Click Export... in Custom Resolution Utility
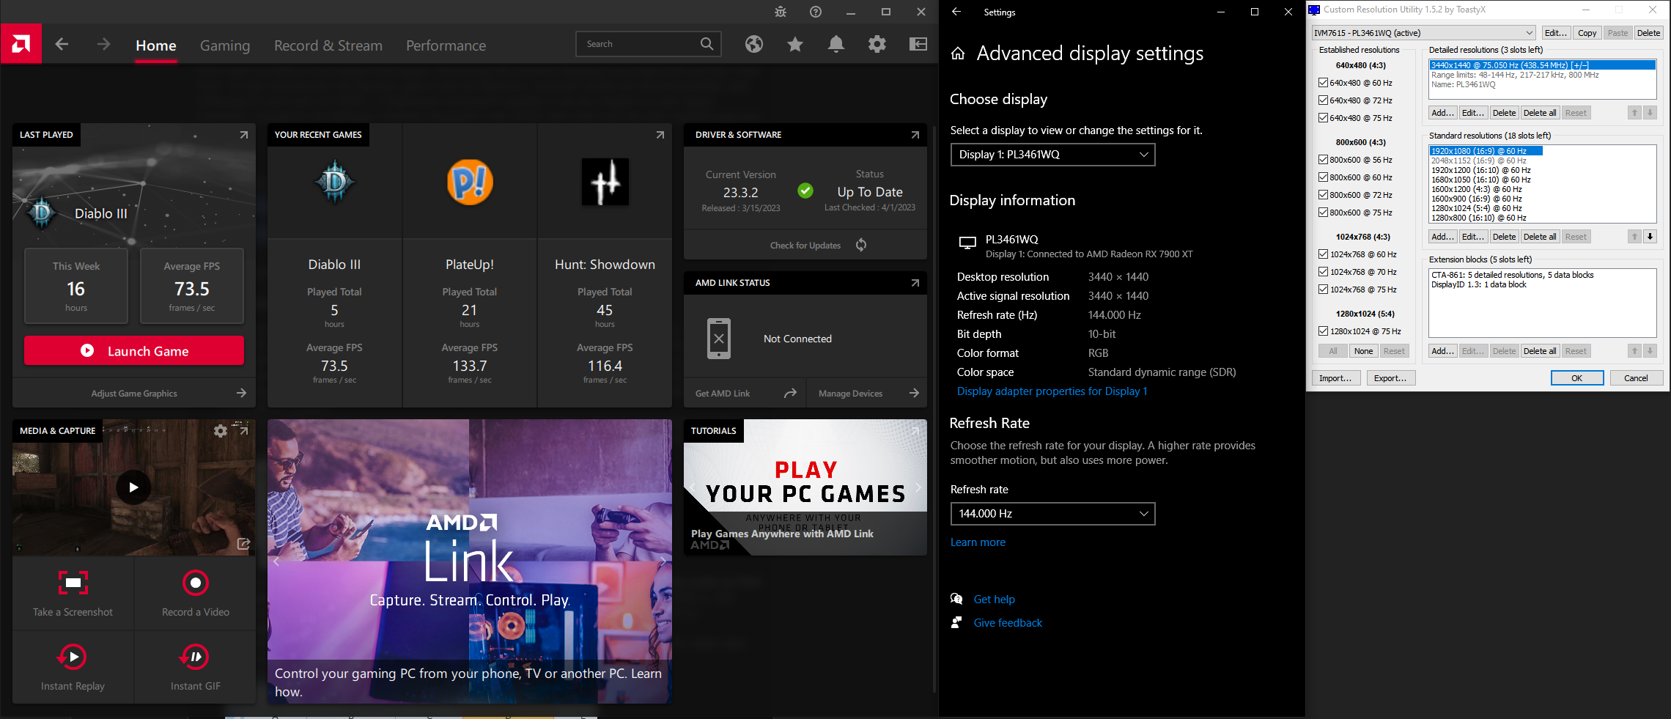1671x719 pixels. [x=1390, y=378]
